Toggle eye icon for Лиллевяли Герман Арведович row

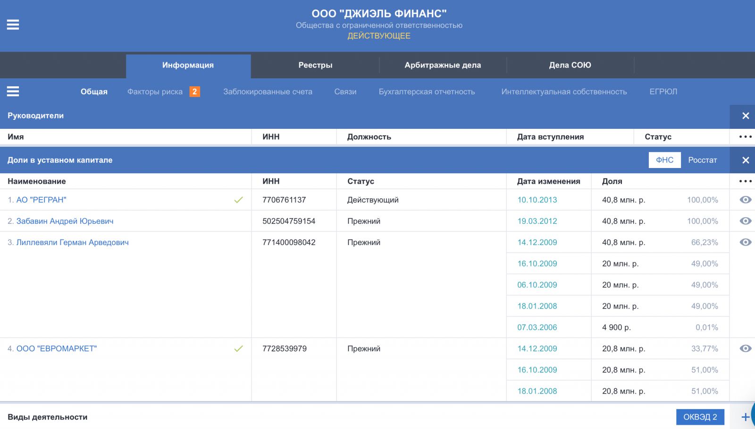click(x=746, y=242)
